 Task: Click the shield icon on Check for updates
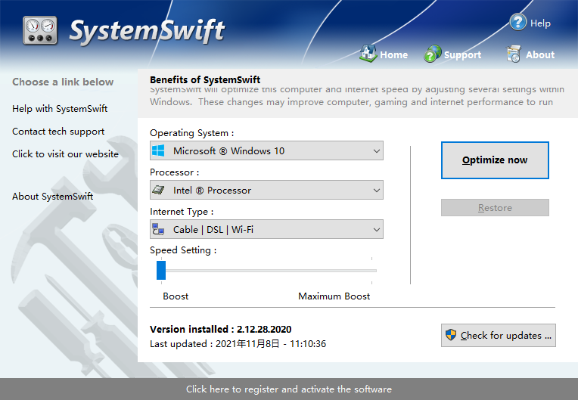click(450, 335)
